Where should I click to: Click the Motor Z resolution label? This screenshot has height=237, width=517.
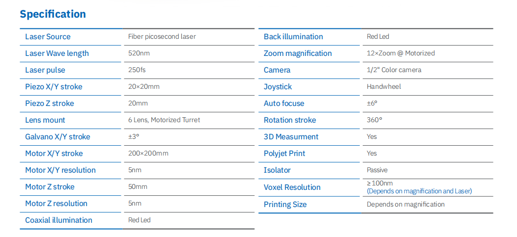click(56, 204)
